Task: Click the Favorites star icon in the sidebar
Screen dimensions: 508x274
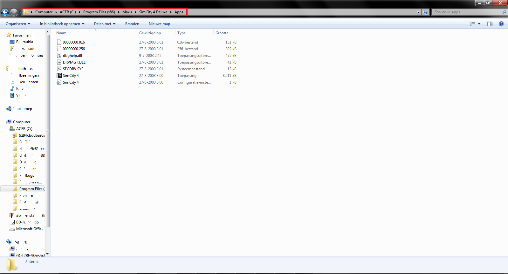Action: 9,35
